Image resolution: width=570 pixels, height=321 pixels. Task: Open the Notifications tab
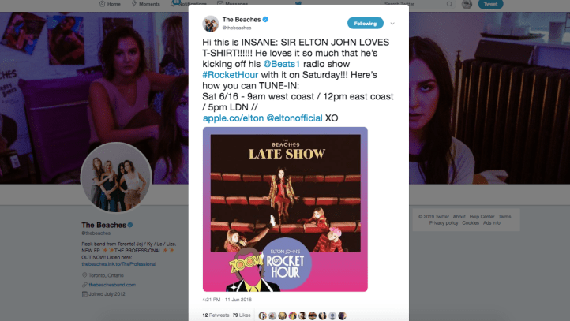[189, 3]
